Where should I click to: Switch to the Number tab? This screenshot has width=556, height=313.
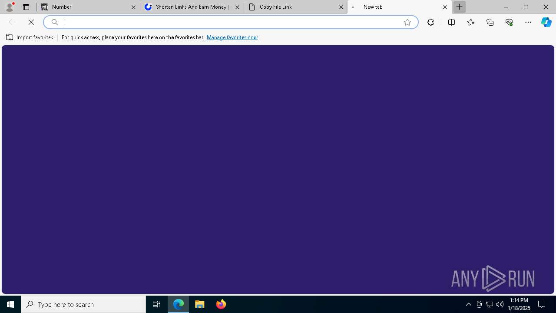pos(89,7)
